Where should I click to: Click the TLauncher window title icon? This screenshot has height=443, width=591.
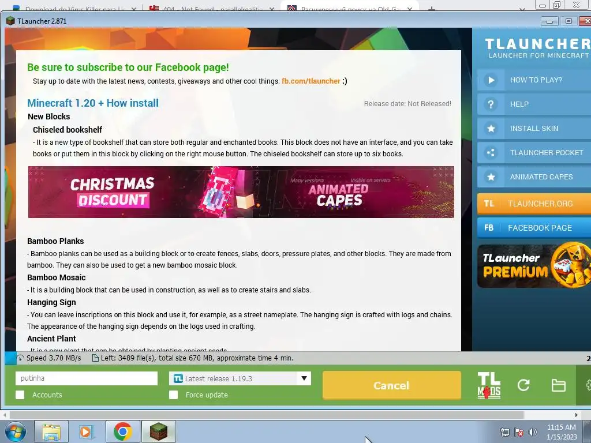click(10, 21)
